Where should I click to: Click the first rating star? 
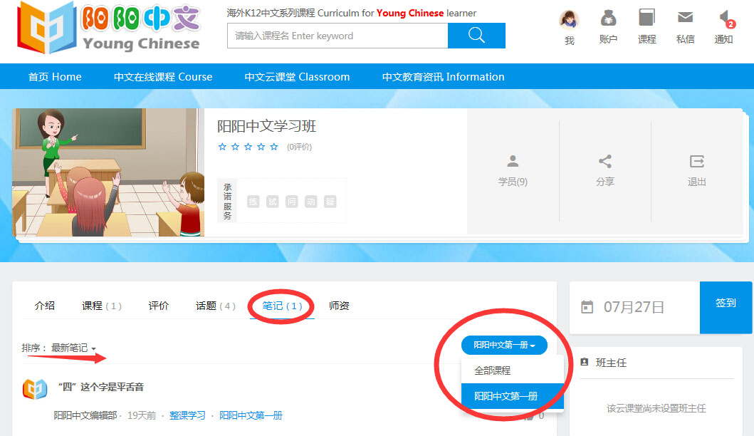click(x=222, y=147)
